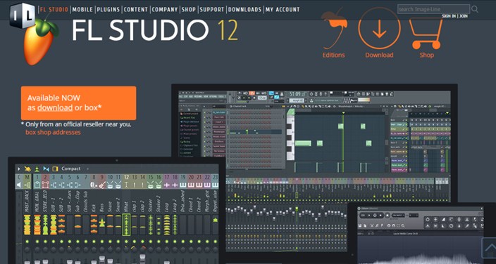Mute the Hihat track green LED
The height and width of the screenshot is (264, 496).
point(127,242)
